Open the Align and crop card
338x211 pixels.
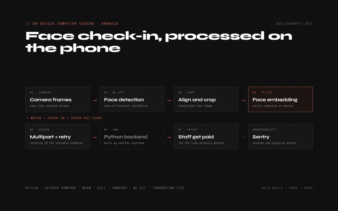[x=206, y=99]
